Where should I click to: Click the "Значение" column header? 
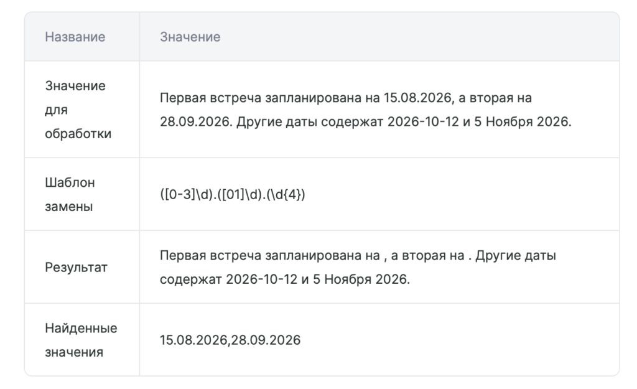pyautogui.click(x=190, y=37)
